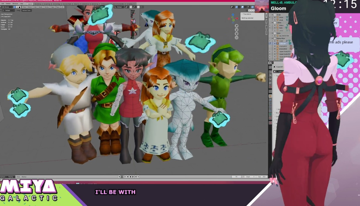Switch to the Texture Paint workspace tab
The width and height of the screenshot is (360, 206).
click(67, 4)
